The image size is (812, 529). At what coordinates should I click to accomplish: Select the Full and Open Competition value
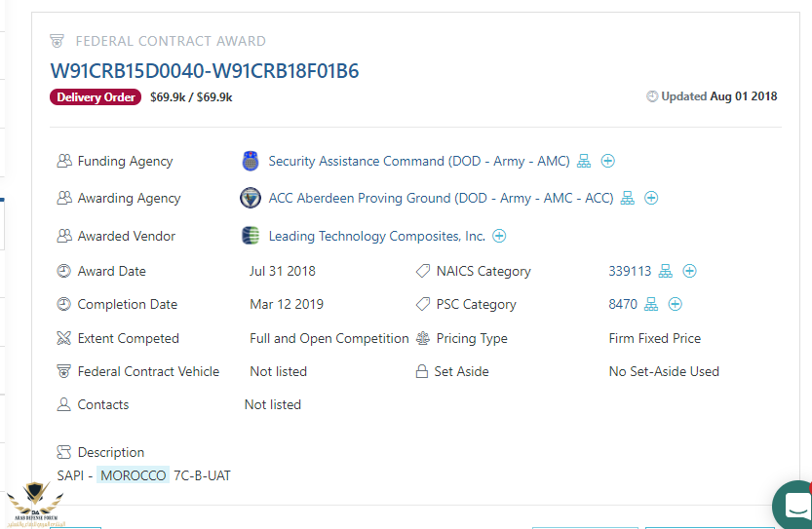click(329, 338)
